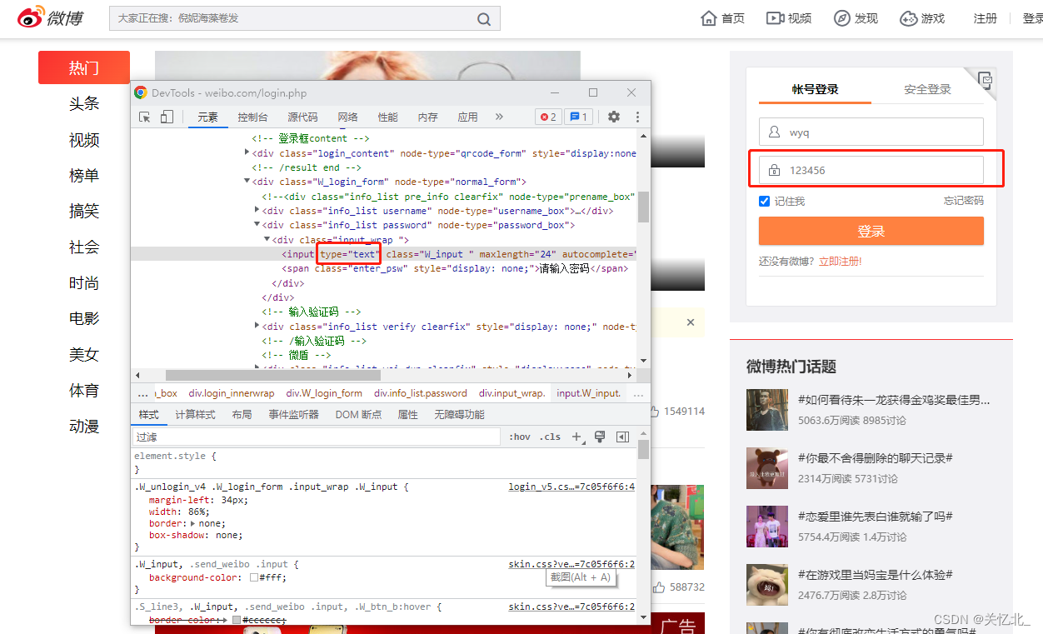
Task: Switch to 源代码 Sources tab
Action: point(302,117)
